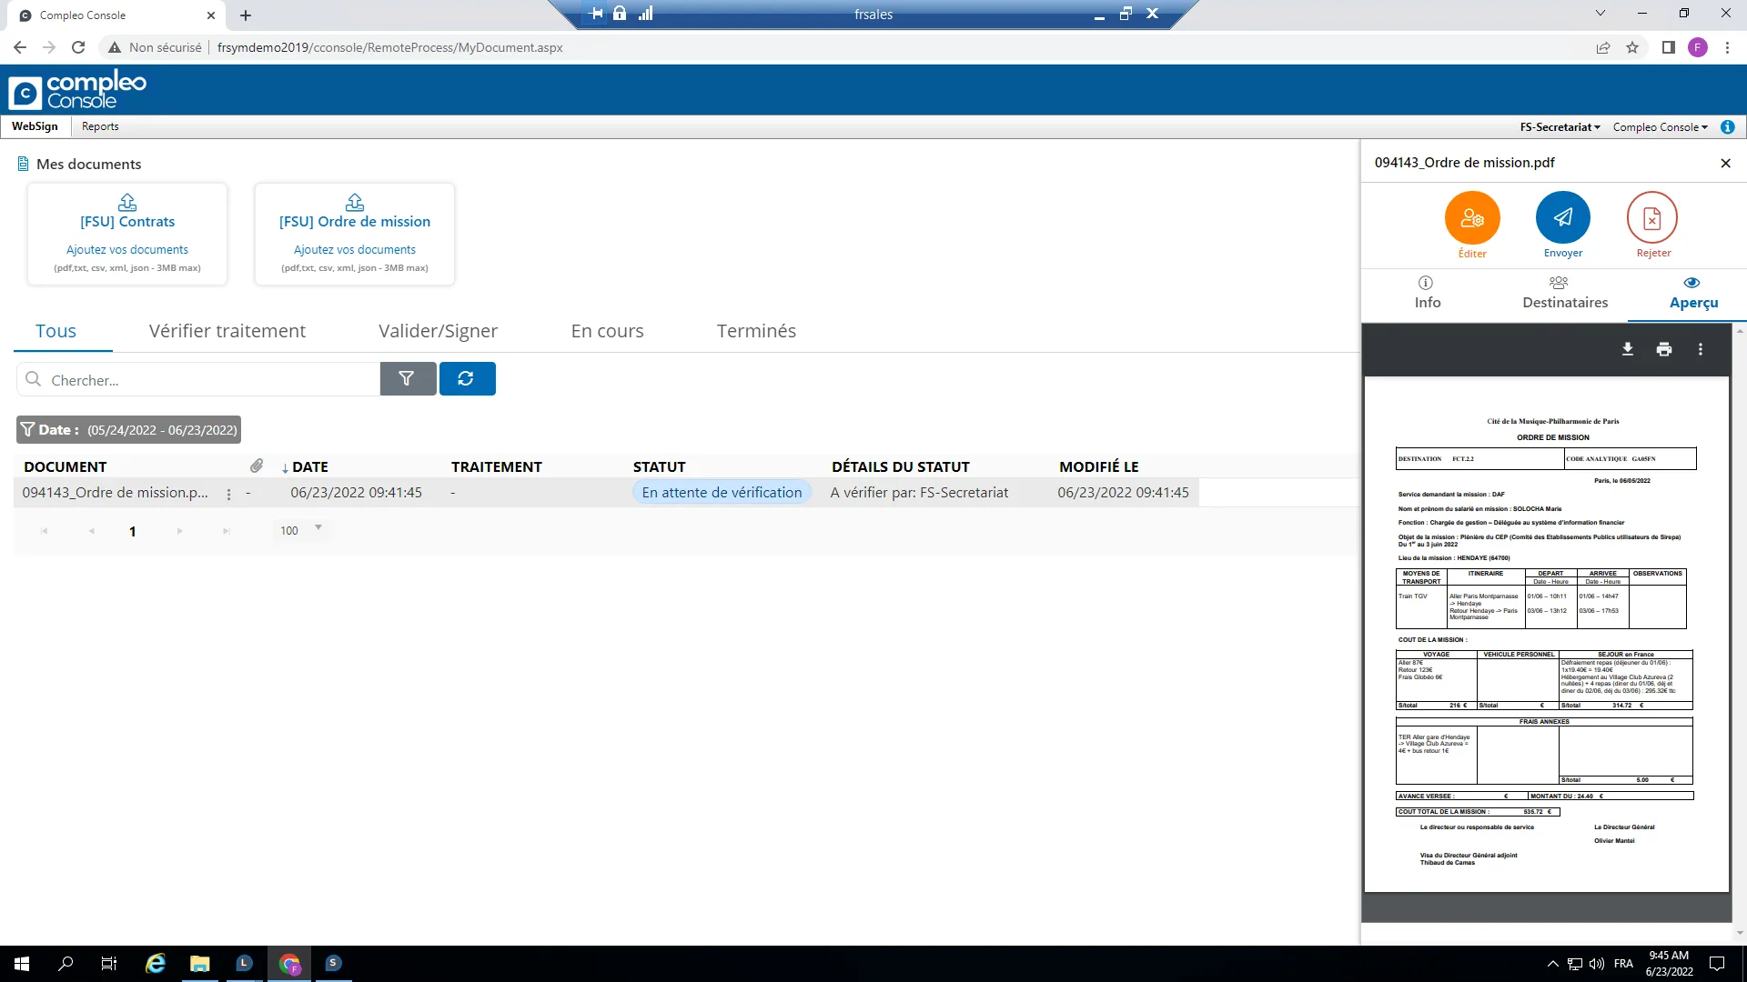Click the MODIFIÉ LE column header

(x=1099, y=466)
